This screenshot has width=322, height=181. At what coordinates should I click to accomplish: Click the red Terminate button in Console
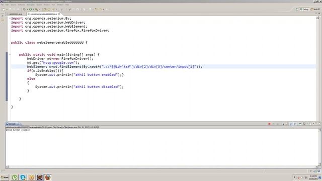[x=269, y=124]
